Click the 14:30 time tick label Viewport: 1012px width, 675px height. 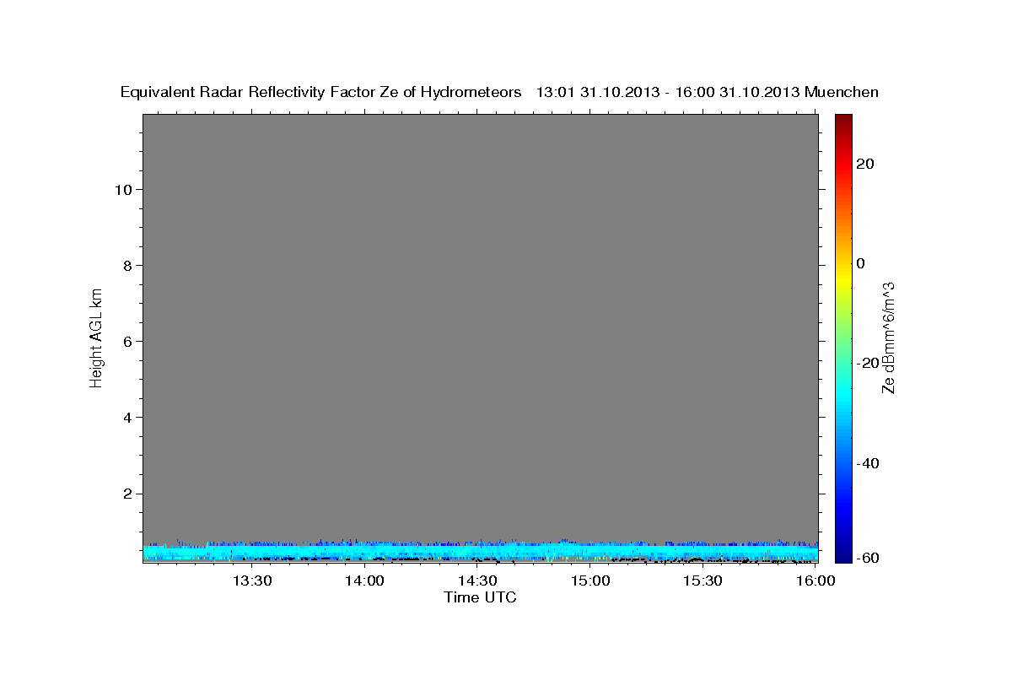[477, 580]
